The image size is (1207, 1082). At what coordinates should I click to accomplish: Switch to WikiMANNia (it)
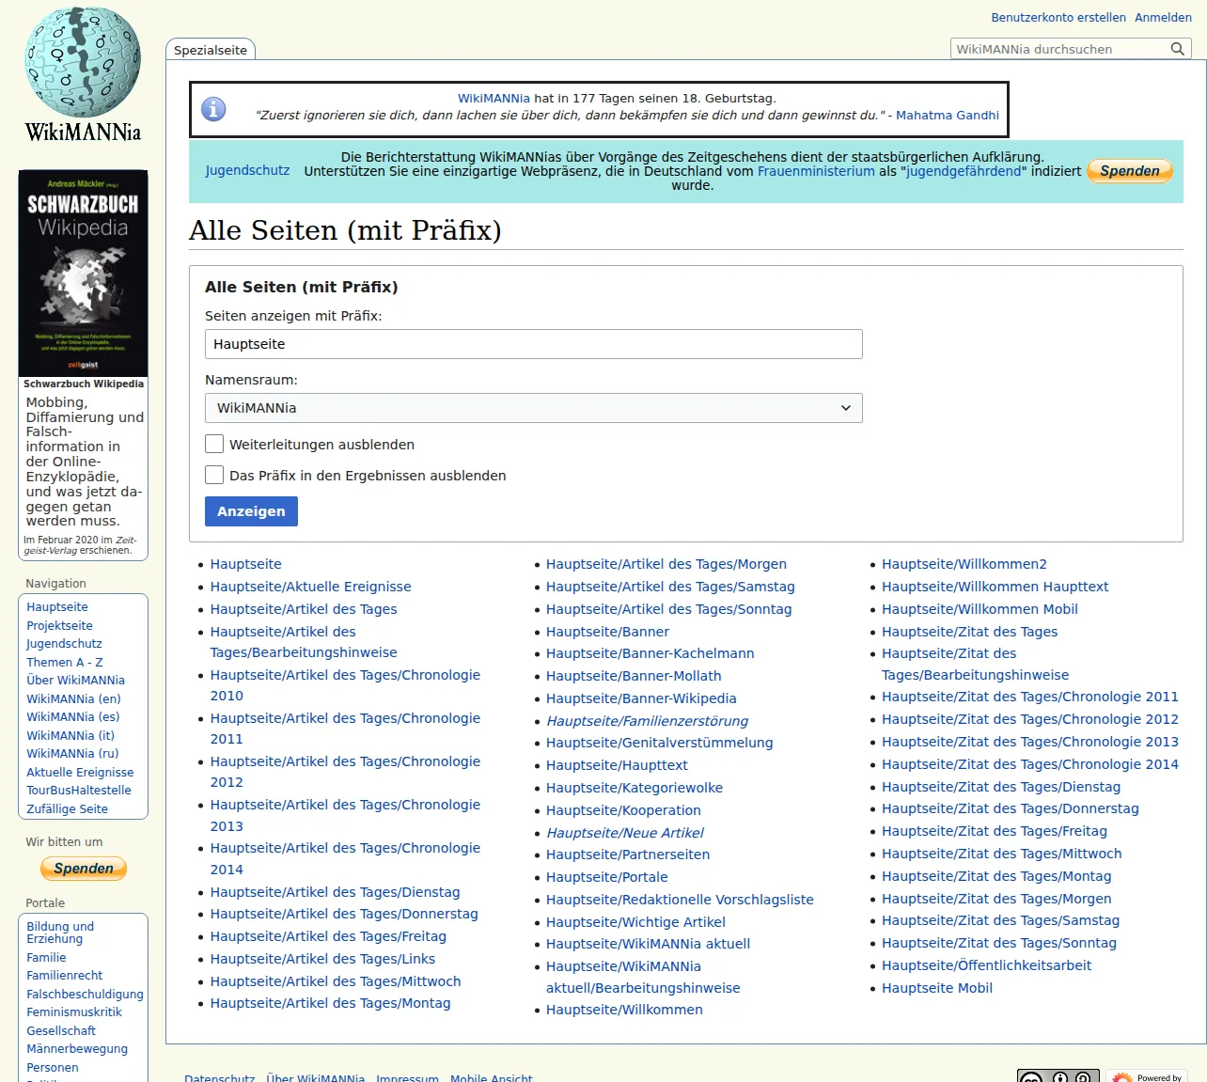(x=71, y=736)
